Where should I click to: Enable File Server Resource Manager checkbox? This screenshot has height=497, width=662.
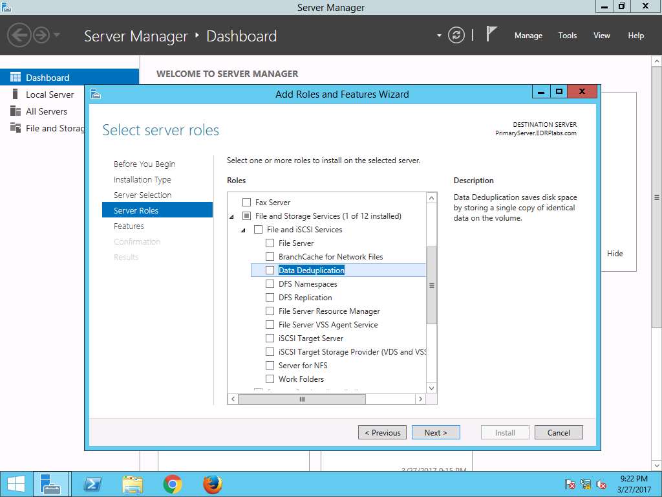(270, 311)
